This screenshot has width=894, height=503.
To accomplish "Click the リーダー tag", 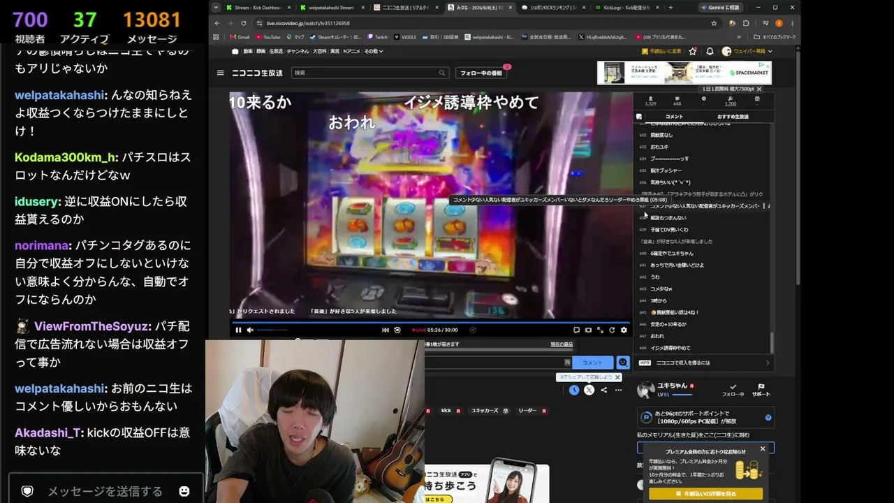I will [527, 411].
